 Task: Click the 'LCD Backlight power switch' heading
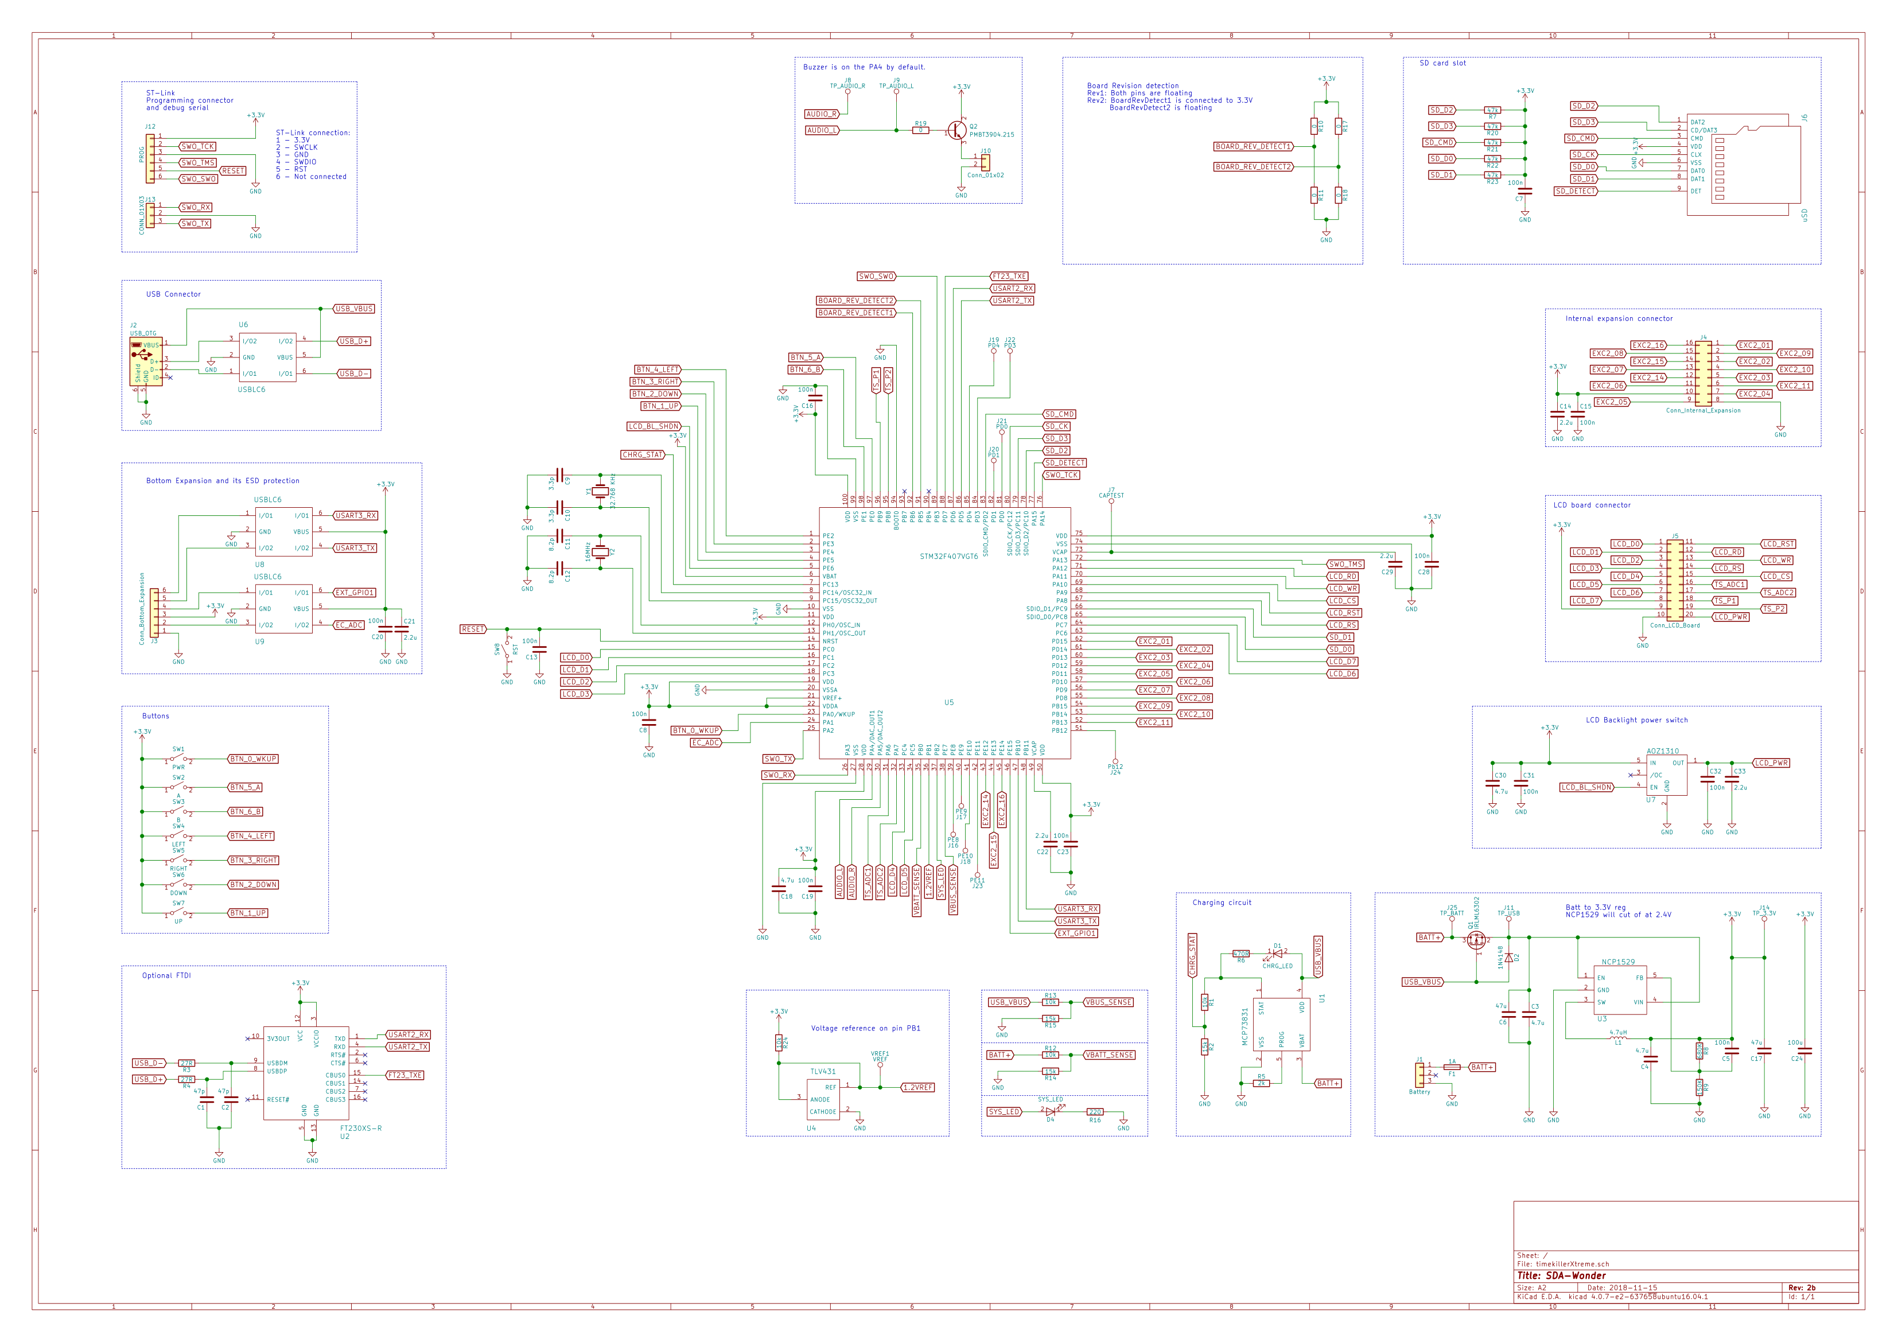coord(1637,720)
